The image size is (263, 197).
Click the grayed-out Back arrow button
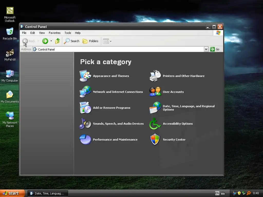[x=25, y=41]
